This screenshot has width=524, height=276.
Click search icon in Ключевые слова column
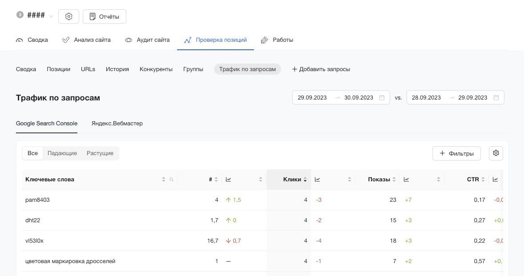172,180
